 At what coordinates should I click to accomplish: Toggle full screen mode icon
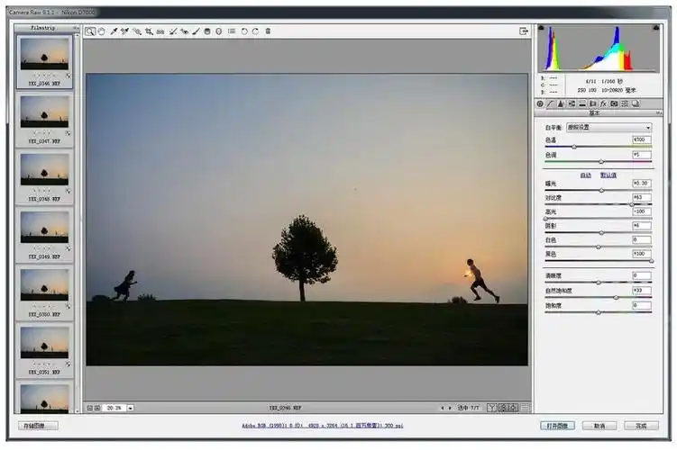pyautogui.click(x=524, y=31)
